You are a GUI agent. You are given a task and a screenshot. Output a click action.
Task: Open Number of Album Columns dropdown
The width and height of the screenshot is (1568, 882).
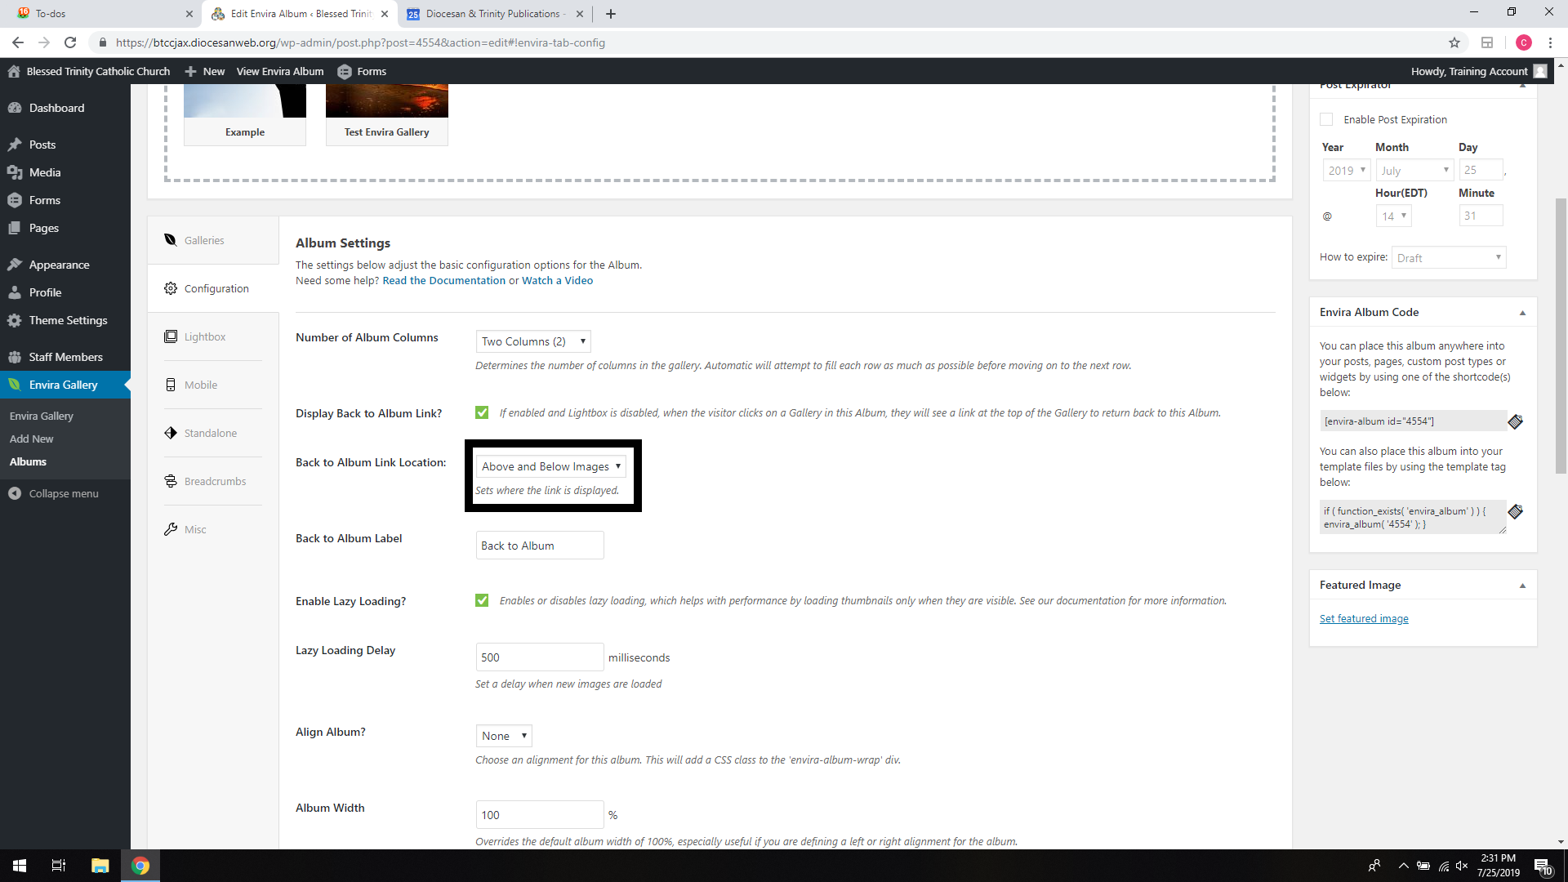point(533,341)
